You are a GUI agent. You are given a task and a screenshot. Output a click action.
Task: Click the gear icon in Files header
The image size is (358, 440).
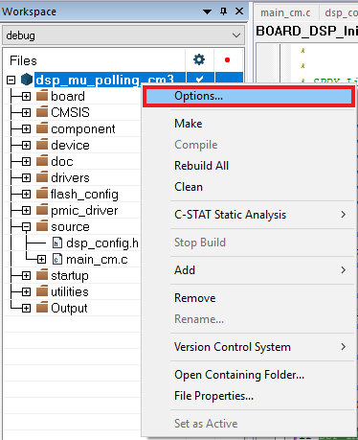[199, 59]
